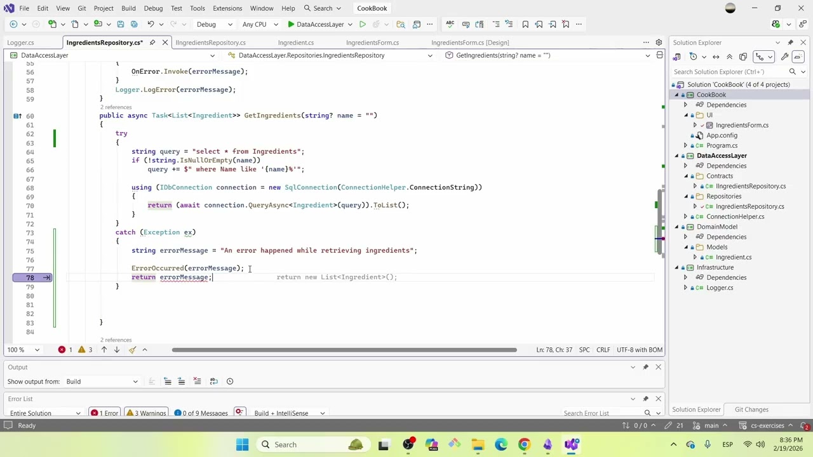Image resolution: width=813 pixels, height=457 pixels.
Task: Click the Save All icon
Action: [x=134, y=24]
